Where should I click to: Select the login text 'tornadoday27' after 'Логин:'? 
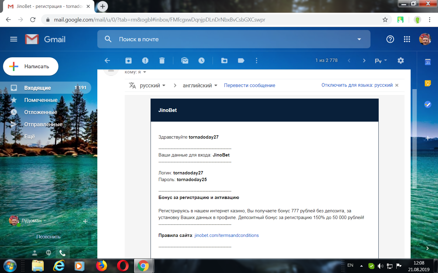tap(188, 173)
